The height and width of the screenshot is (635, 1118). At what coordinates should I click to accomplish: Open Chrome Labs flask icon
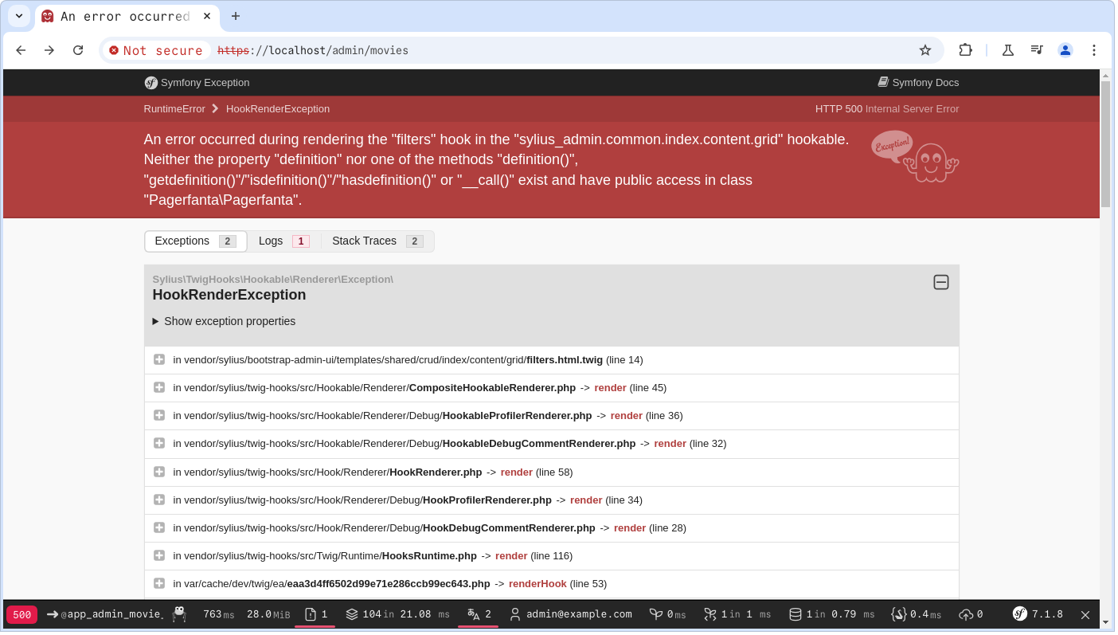coord(1008,50)
